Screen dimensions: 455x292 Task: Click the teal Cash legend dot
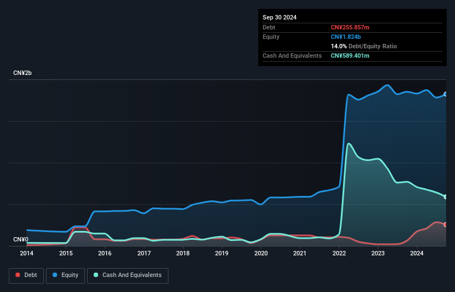pyautogui.click(x=96, y=275)
